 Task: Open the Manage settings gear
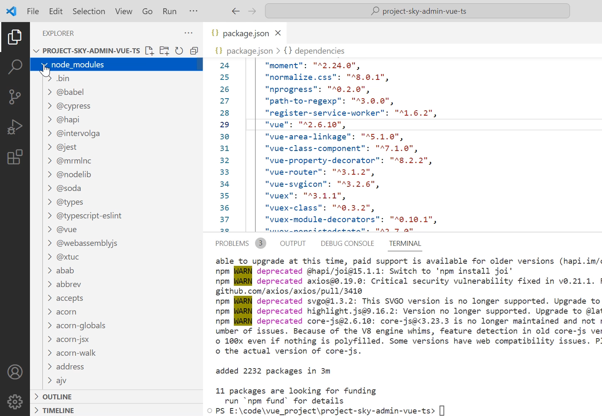click(x=15, y=402)
